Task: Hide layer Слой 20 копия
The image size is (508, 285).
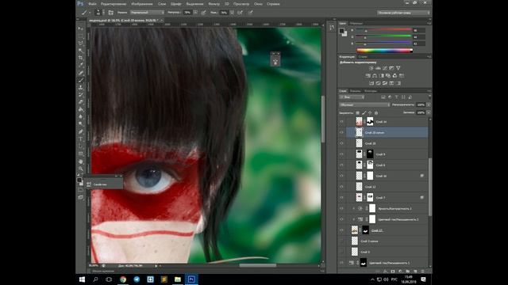Action: pos(341,132)
